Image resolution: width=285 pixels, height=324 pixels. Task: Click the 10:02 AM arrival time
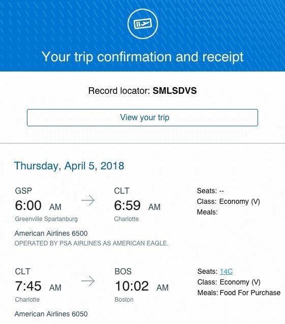point(142,286)
